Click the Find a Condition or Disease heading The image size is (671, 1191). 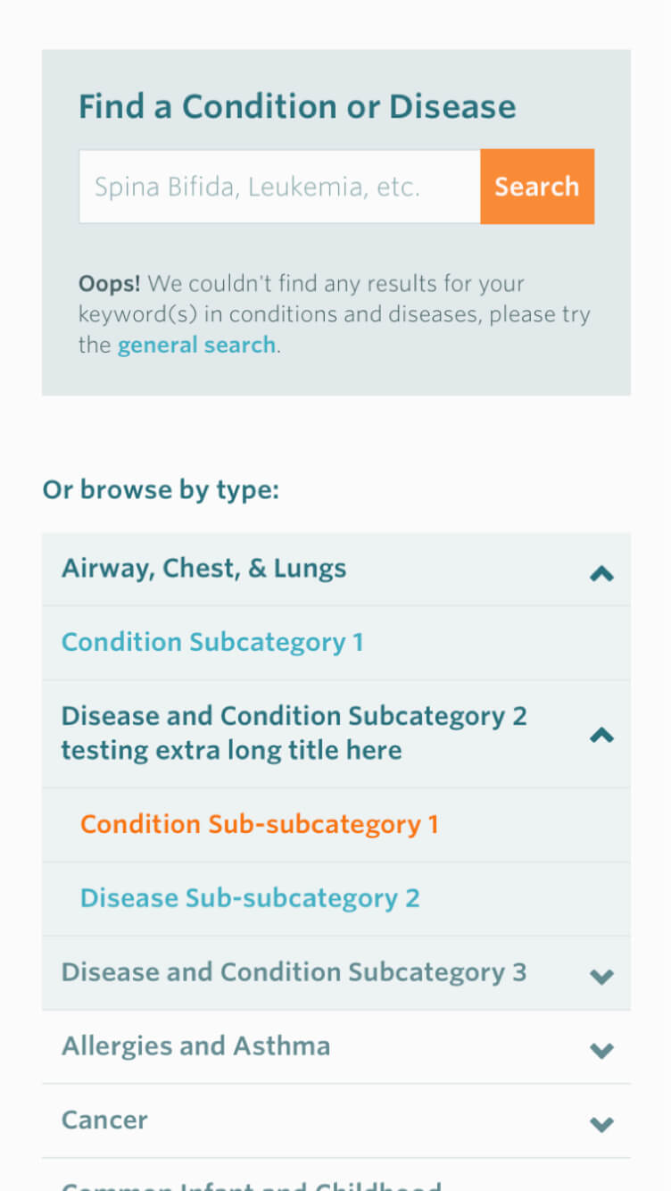(x=297, y=106)
